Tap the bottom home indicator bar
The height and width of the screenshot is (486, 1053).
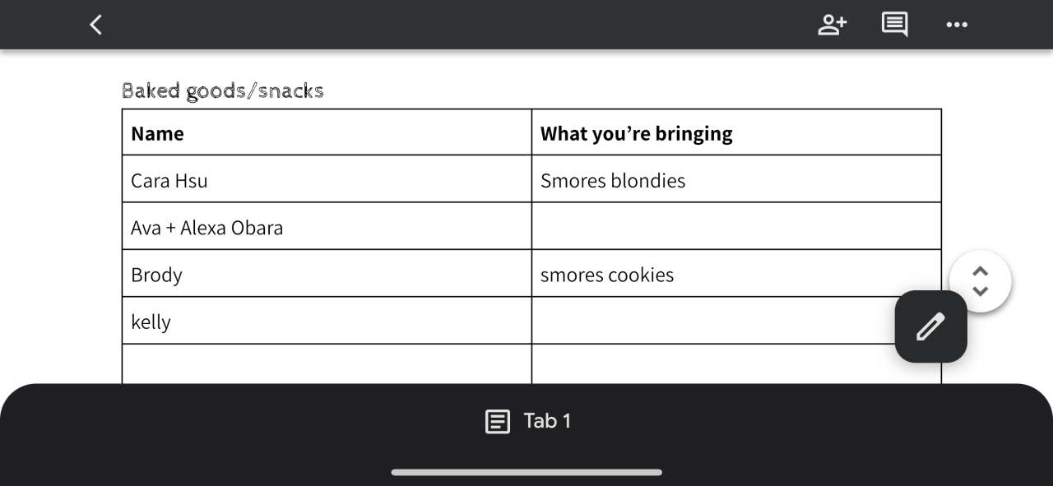coord(526,472)
